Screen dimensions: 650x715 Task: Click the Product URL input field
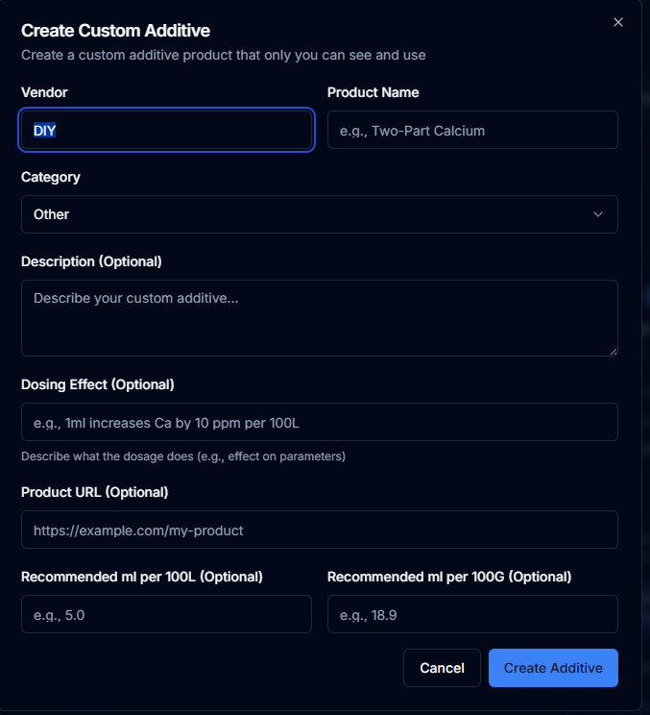point(319,530)
